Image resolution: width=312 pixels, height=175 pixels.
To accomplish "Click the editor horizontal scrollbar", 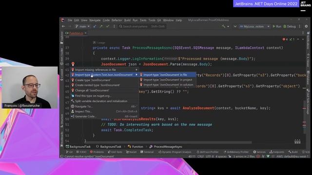I will (x=169, y=142).
